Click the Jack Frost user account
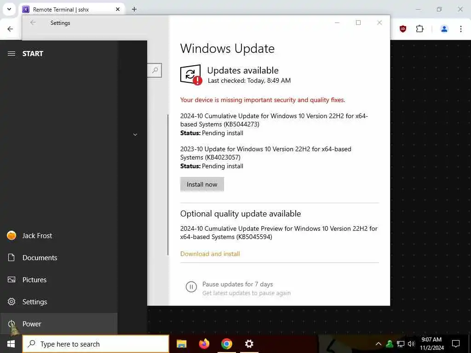471x353 pixels. tap(58, 236)
